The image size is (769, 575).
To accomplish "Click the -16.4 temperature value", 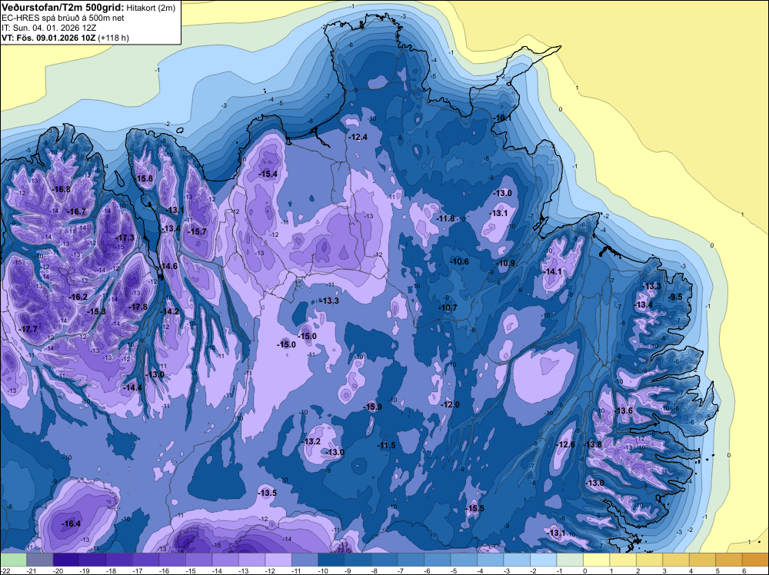I will click(71, 523).
